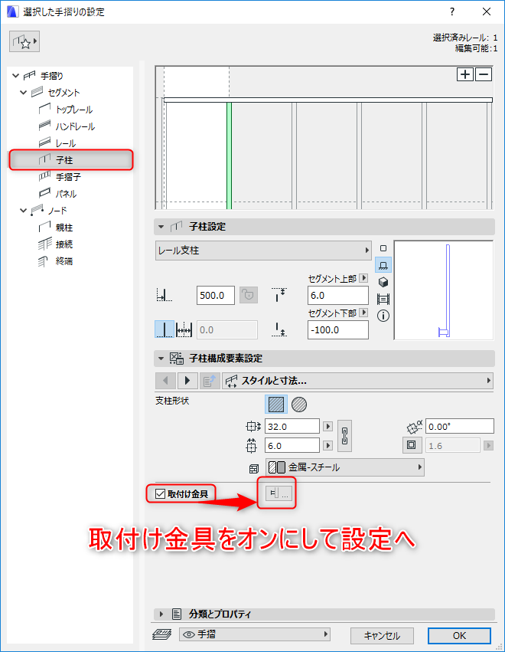Screen dimensions: 505x652
Task: Click the post elevation preview thumbnail
Action: (444, 290)
